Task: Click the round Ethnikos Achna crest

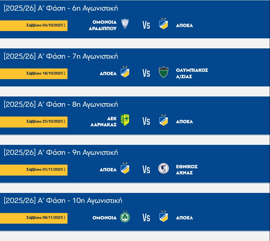Action: pos(164,168)
